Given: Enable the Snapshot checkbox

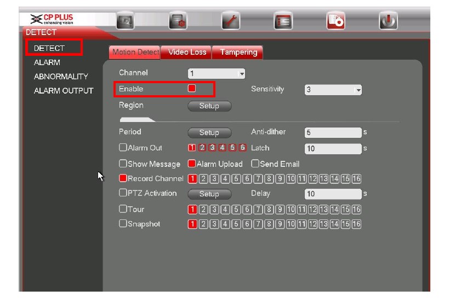Looking at the screenshot, I should (x=123, y=224).
